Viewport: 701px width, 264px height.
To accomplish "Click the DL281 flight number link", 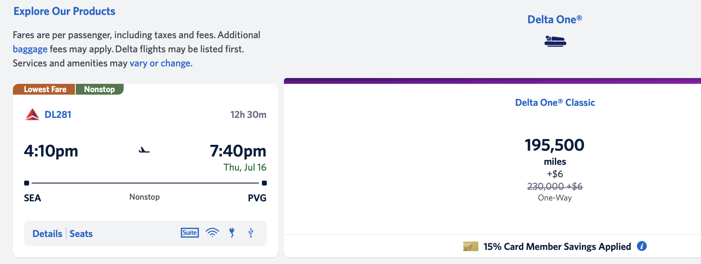I will coord(58,115).
